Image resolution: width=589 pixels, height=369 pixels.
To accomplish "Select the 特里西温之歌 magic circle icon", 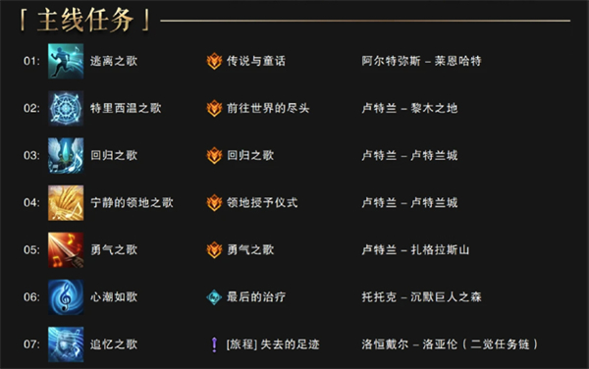I will [x=66, y=108].
